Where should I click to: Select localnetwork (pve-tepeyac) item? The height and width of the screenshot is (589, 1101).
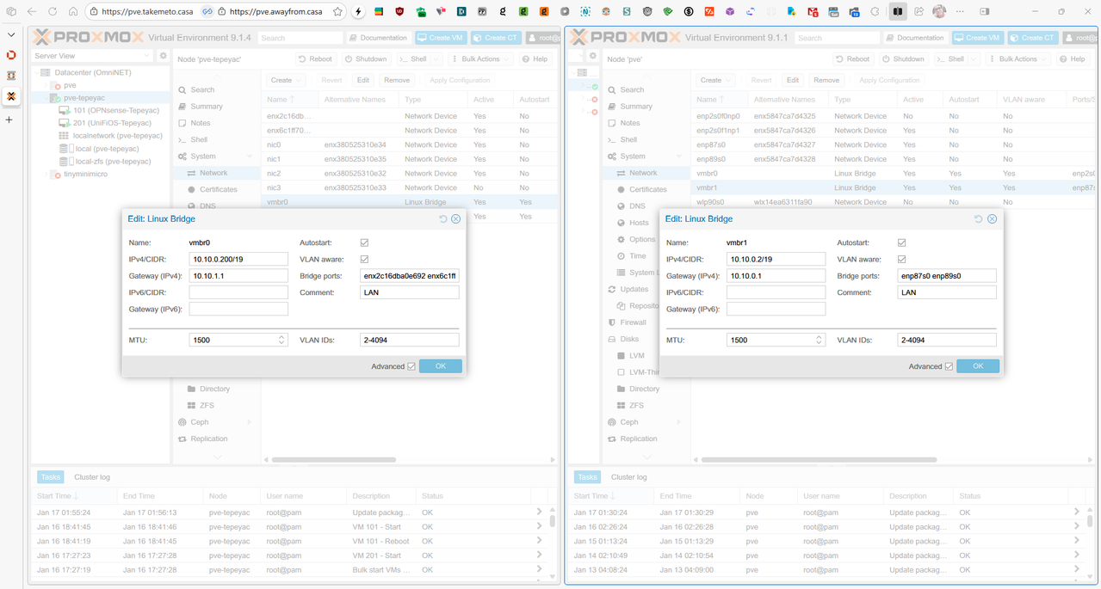[110, 136]
